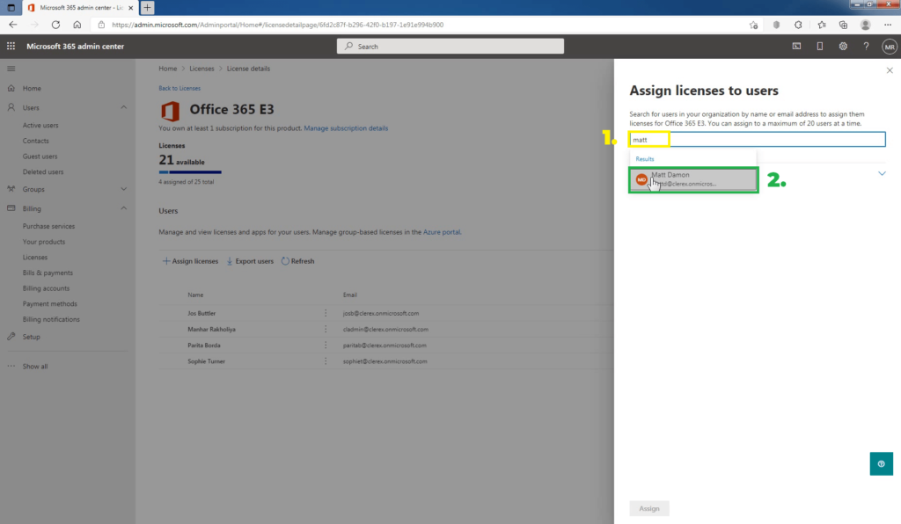Image resolution: width=901 pixels, height=524 pixels.
Task: Click browser back arrow
Action: tap(12, 25)
